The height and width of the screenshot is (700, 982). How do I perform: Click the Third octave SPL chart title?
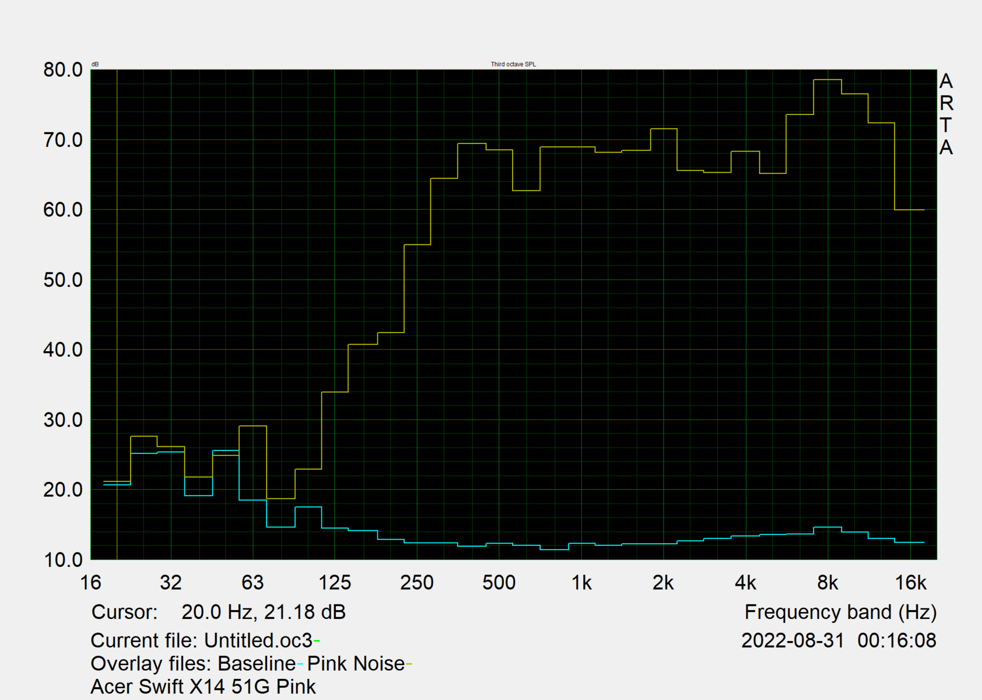click(x=513, y=64)
